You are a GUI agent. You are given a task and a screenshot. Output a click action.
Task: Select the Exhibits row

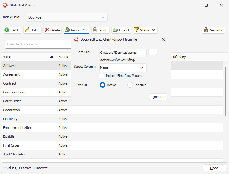112,136
